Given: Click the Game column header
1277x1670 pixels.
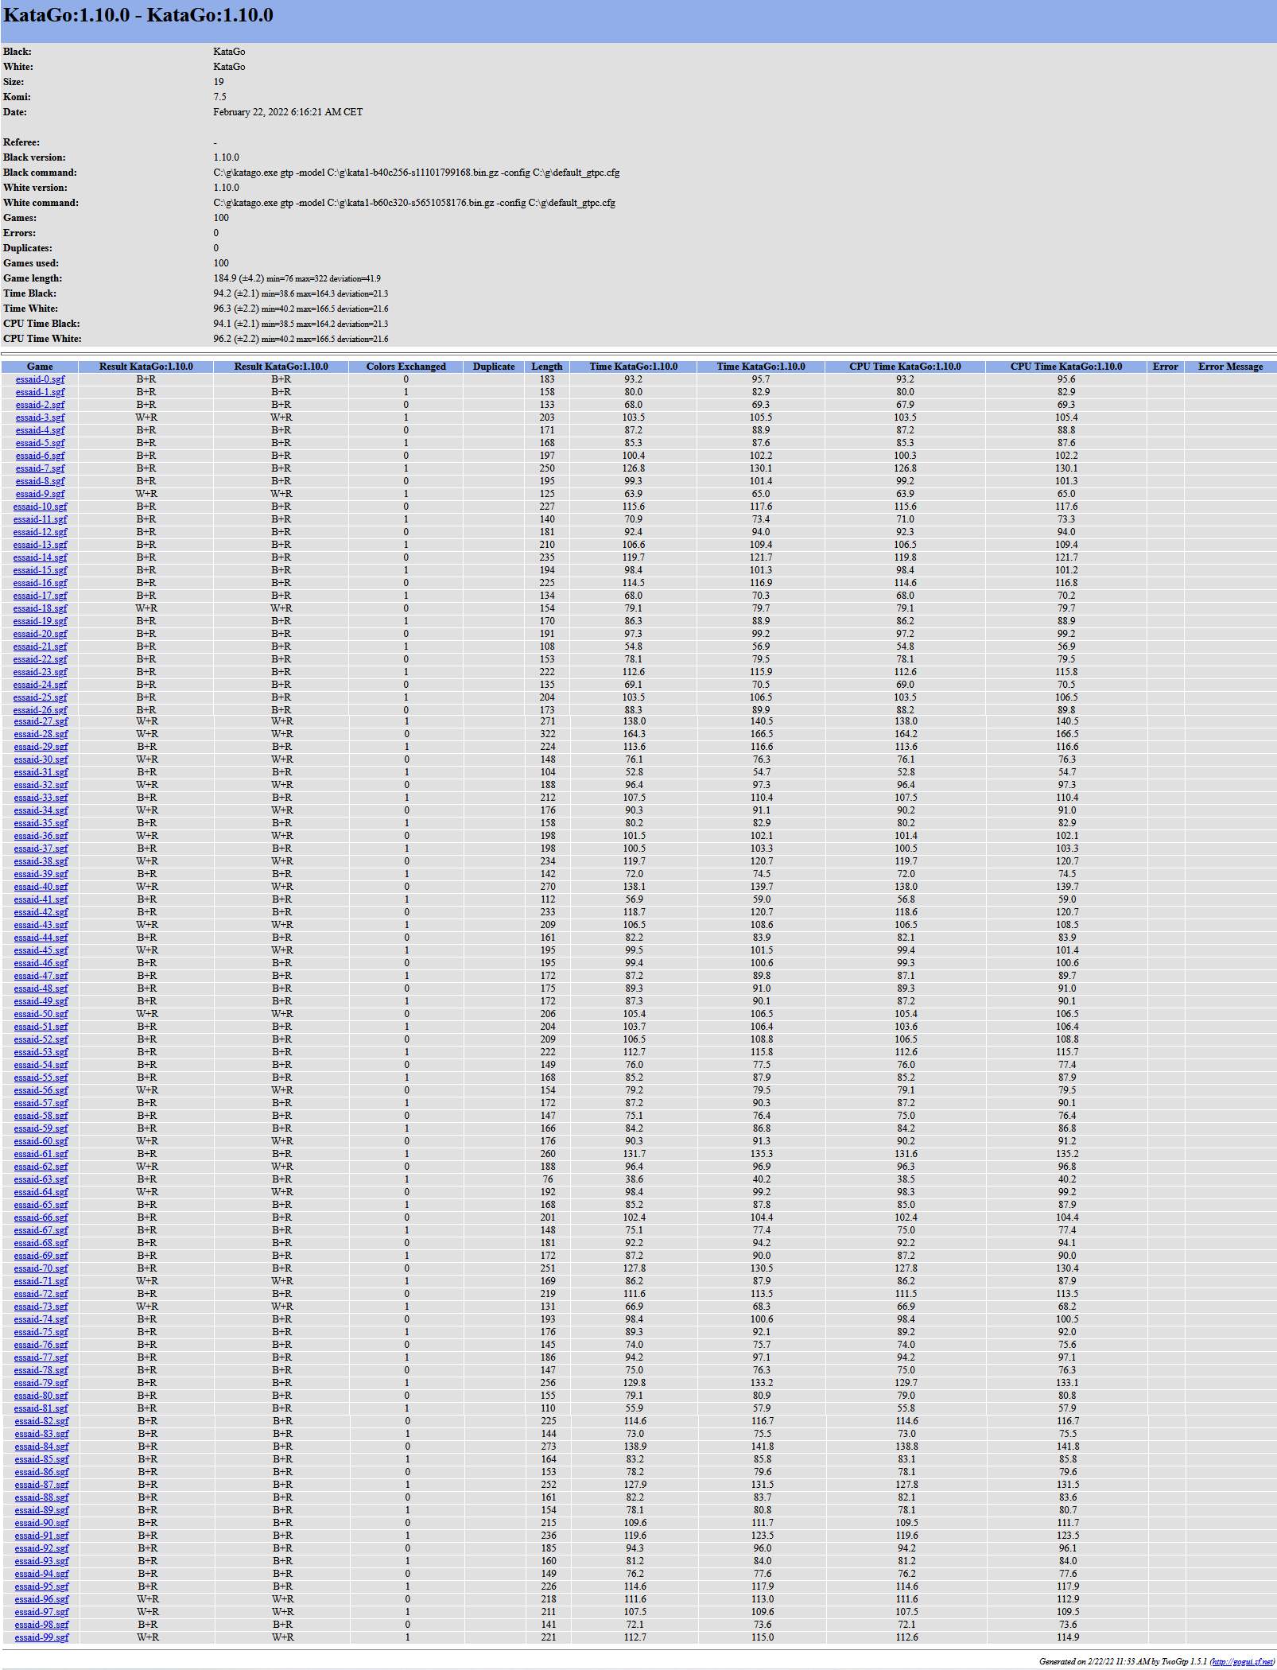Looking at the screenshot, I should (40, 367).
